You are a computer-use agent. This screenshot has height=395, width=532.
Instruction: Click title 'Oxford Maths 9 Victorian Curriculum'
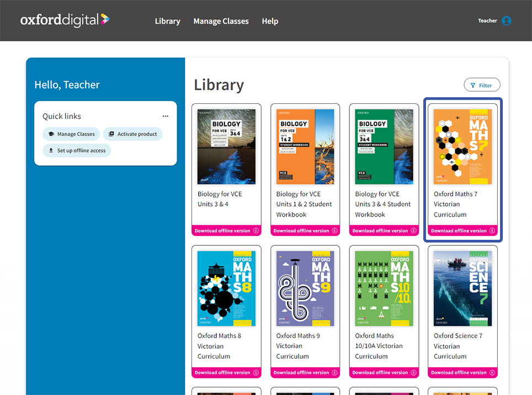pyautogui.click(x=298, y=346)
